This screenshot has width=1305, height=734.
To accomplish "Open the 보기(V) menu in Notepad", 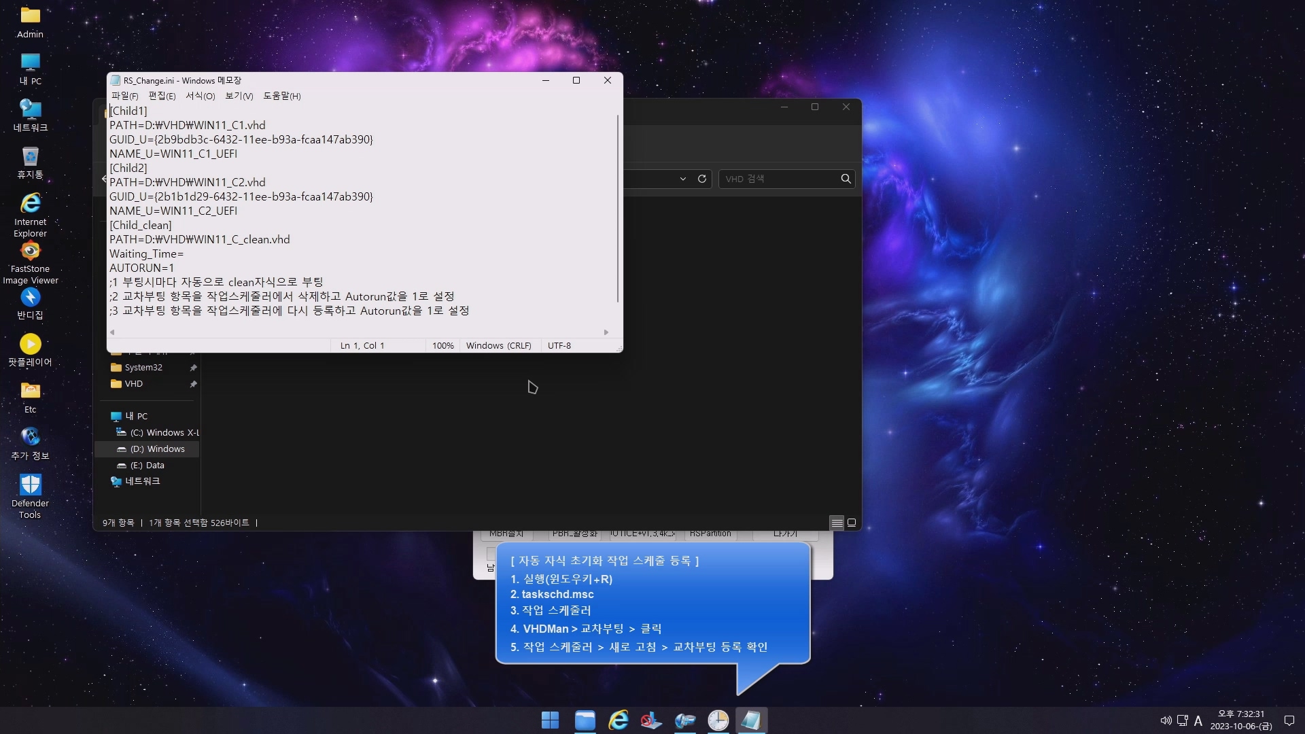I will coord(239,96).
